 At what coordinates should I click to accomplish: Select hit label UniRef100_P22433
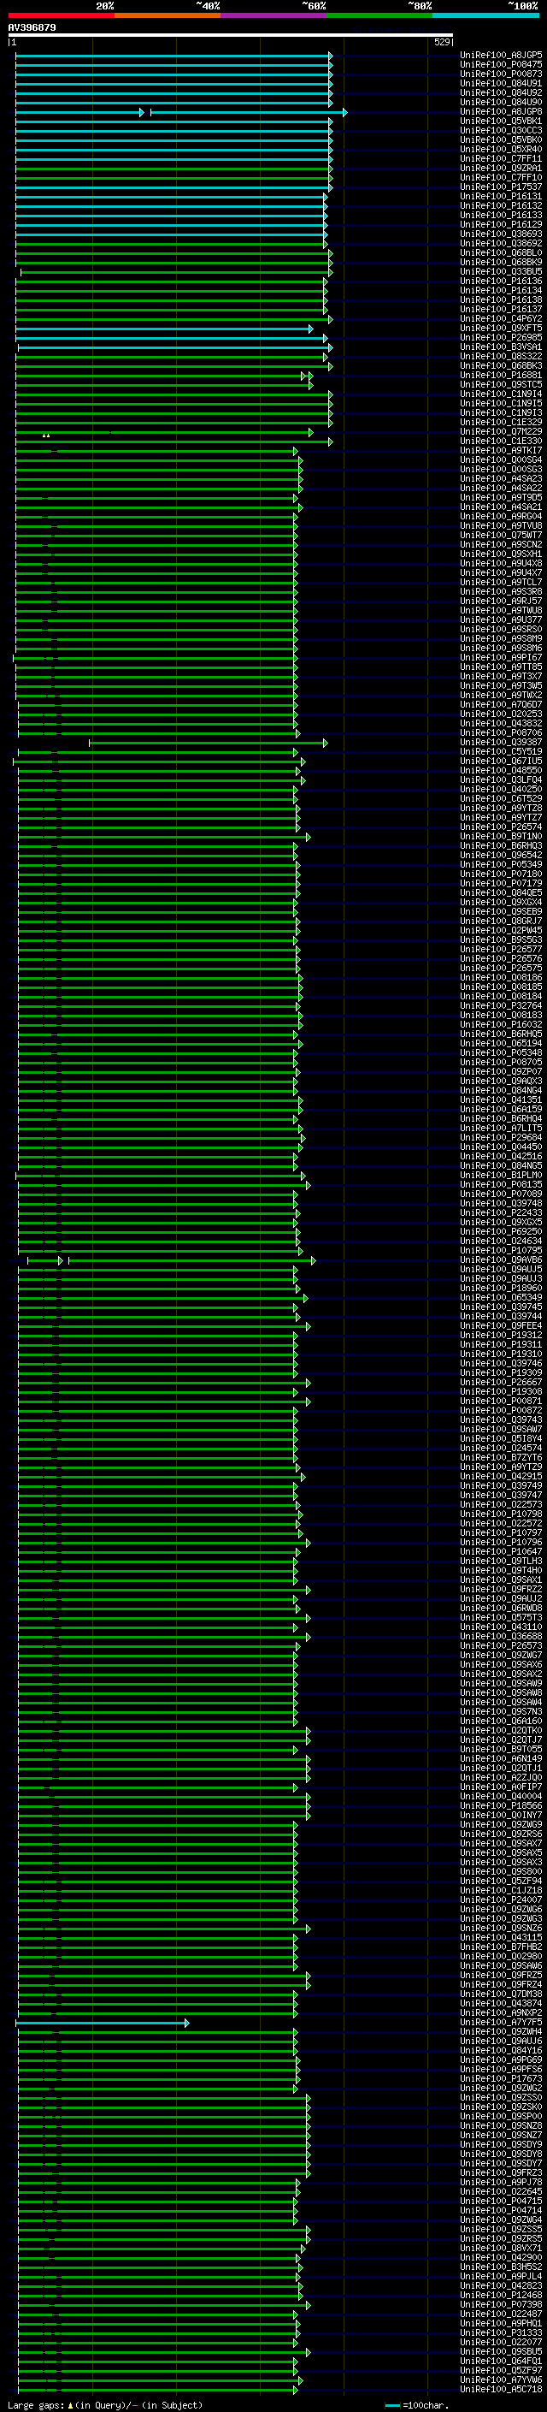tap(500, 1212)
